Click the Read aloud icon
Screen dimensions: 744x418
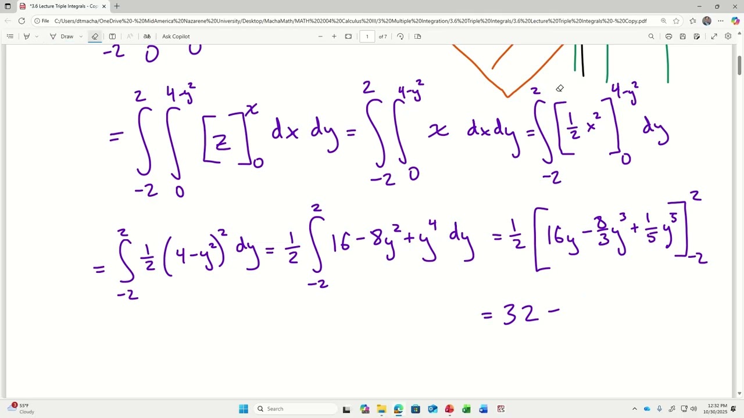click(x=129, y=36)
